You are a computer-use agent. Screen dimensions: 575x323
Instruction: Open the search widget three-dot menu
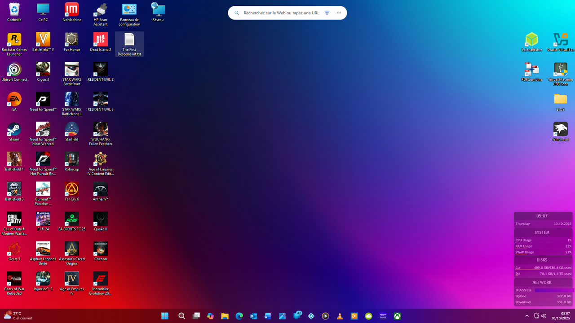coord(339,13)
